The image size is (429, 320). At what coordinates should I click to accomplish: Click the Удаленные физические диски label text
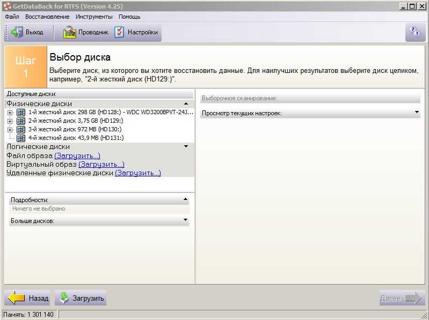coord(60,173)
